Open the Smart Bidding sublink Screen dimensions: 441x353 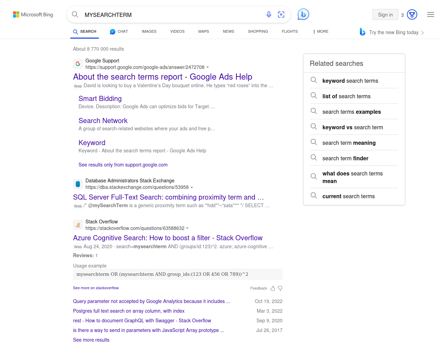pyautogui.click(x=100, y=99)
